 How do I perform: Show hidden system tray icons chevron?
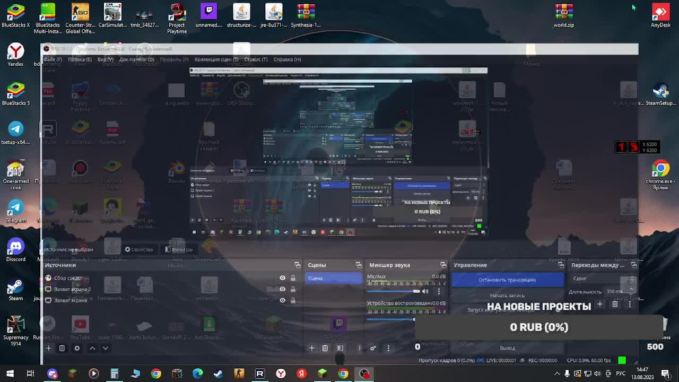click(x=557, y=374)
